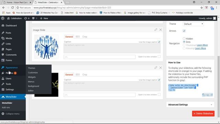Click the highlighted shortcode text

[183, 87]
